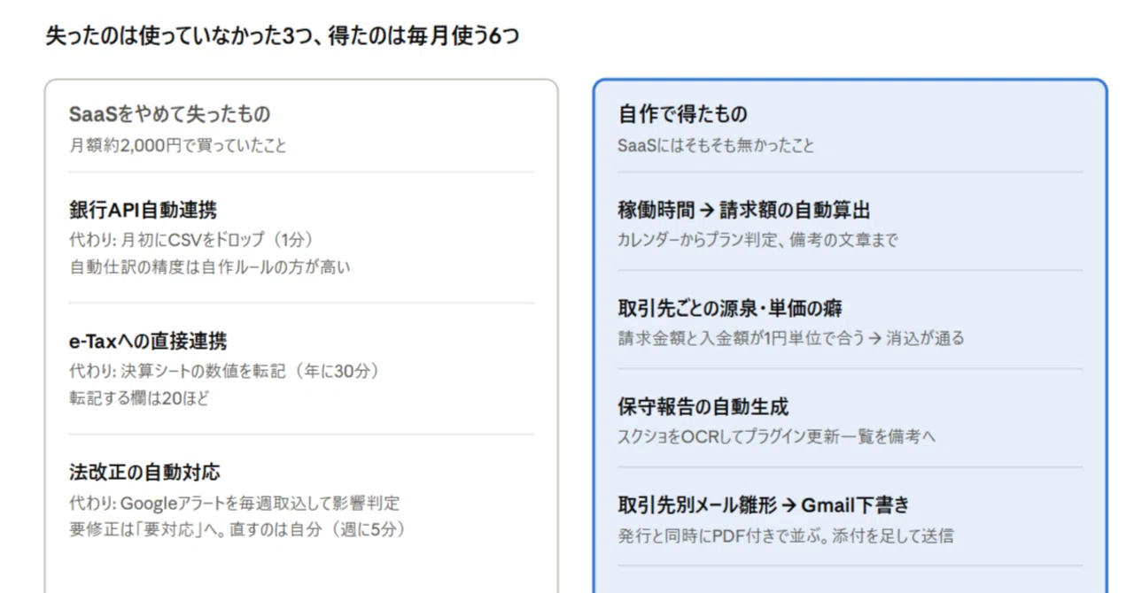This screenshot has width=1134, height=593.
Task: Select the item title "保守報告の自動生成"
Action: coord(703,406)
